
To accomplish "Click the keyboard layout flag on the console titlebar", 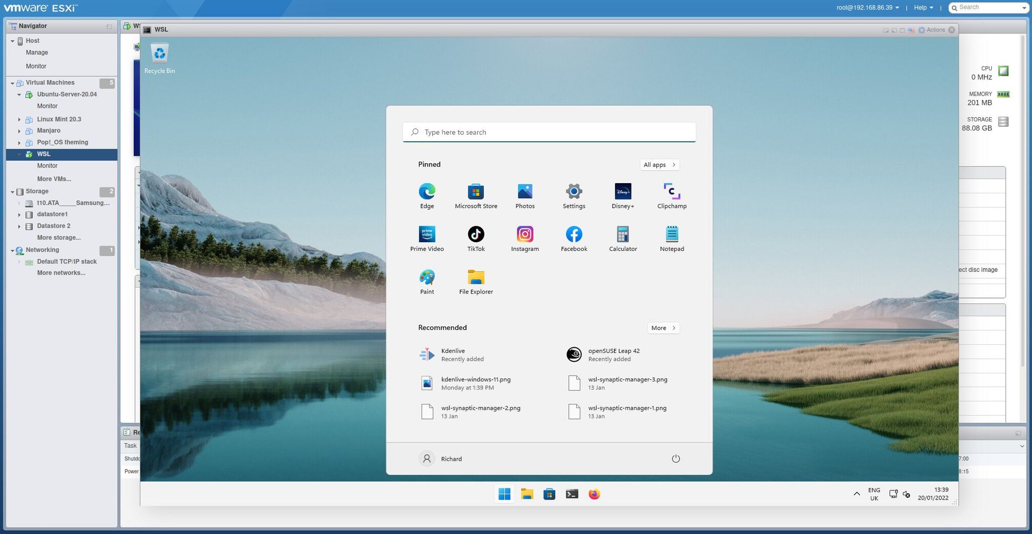I will pyautogui.click(x=911, y=30).
